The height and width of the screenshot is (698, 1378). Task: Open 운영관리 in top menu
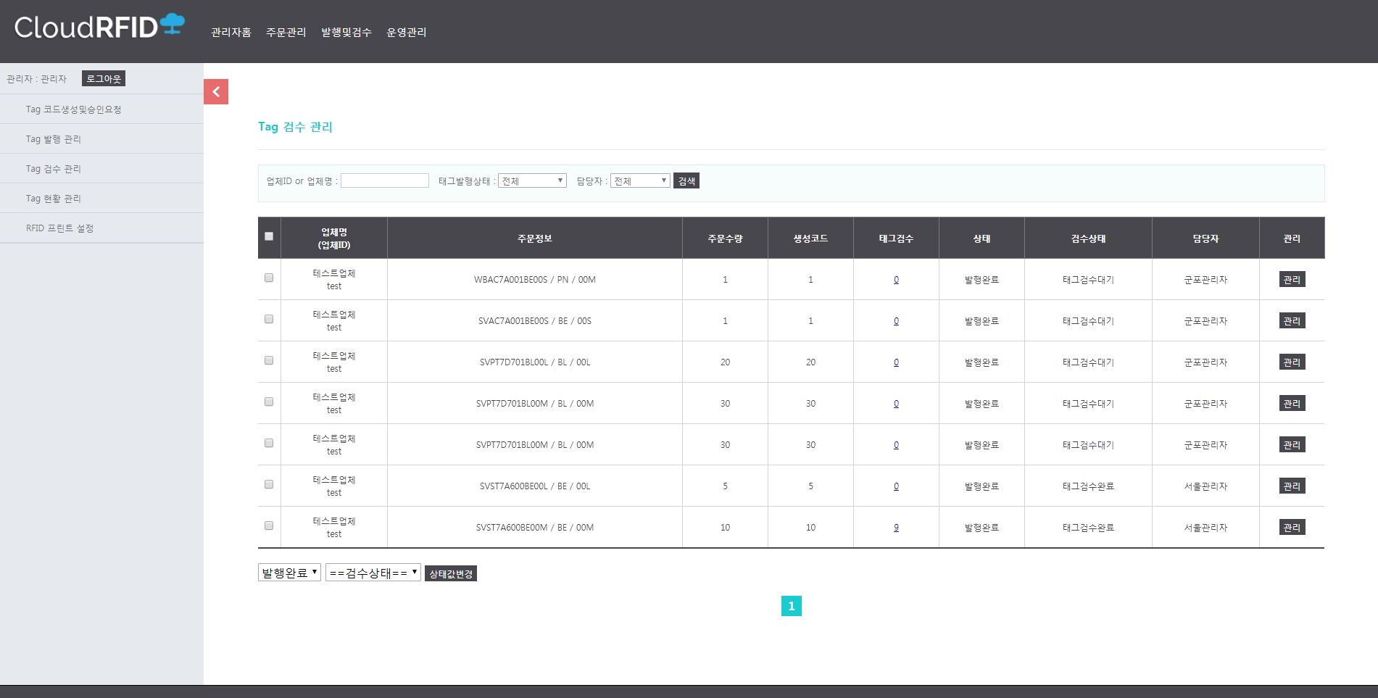pos(407,32)
